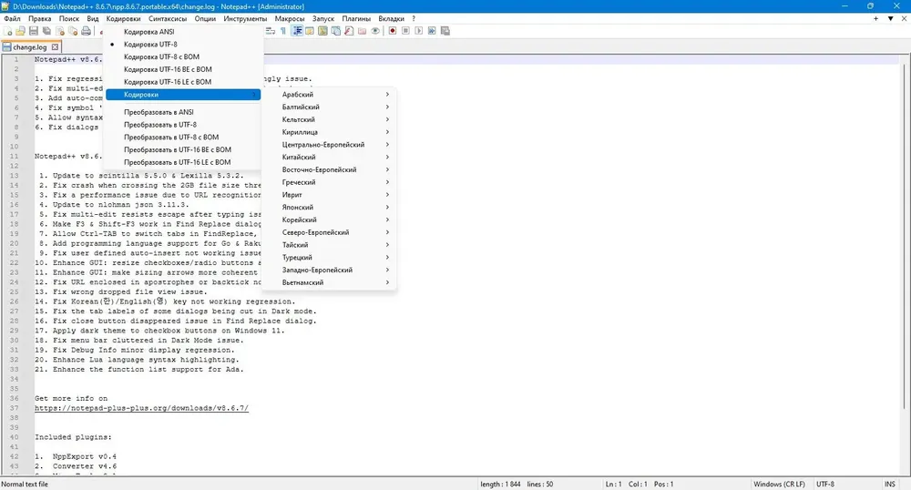
Task: Open the Тайский encoding submenu
Action: coord(330,245)
